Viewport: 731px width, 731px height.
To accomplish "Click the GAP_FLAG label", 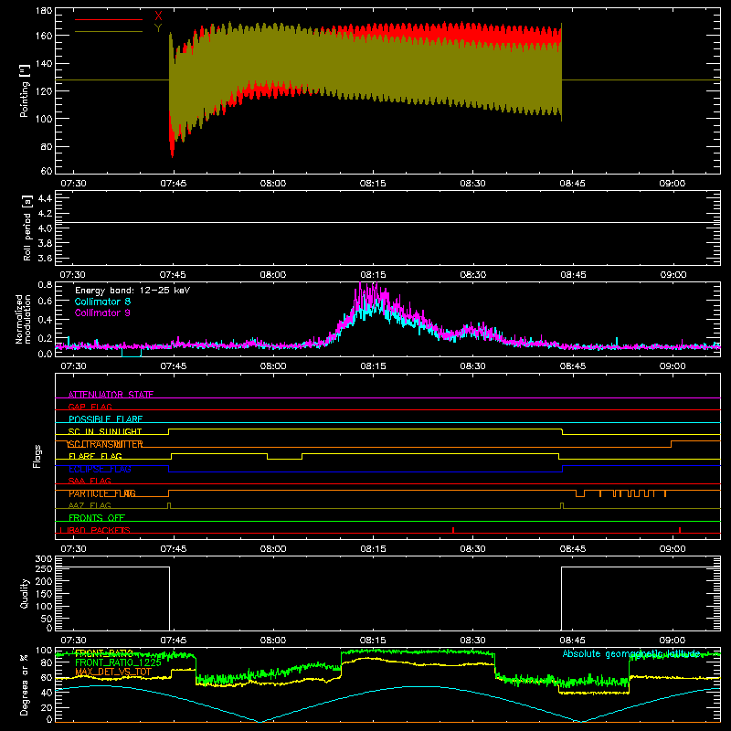I will pyautogui.click(x=90, y=407).
